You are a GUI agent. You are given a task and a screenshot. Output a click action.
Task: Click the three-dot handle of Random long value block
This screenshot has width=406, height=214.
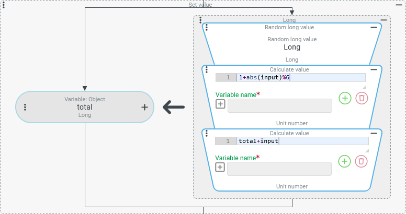(207, 28)
